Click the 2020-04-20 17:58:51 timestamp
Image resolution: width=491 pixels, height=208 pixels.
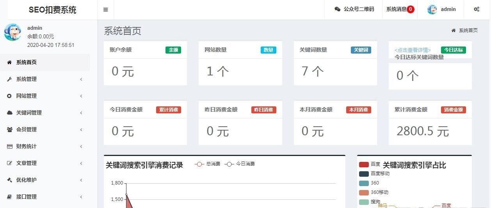[51, 45]
